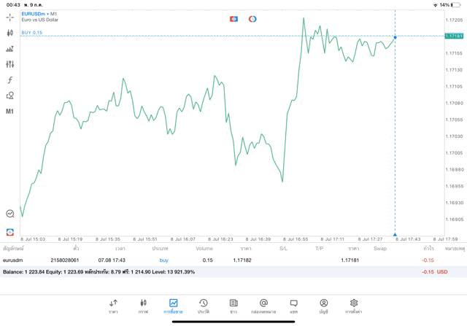Open the M1 timeframe selector
This screenshot has height=326, width=467.
click(10, 112)
